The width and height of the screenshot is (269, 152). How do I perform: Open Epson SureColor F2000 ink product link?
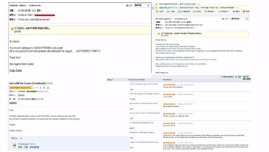(144, 84)
